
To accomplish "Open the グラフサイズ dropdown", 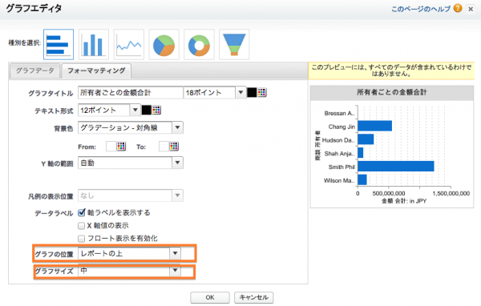I will tap(175, 271).
